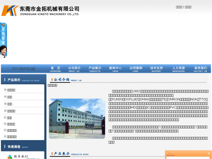
Task: Open 产品展示 Products in navigation bar
Action: click(x=95, y=69)
